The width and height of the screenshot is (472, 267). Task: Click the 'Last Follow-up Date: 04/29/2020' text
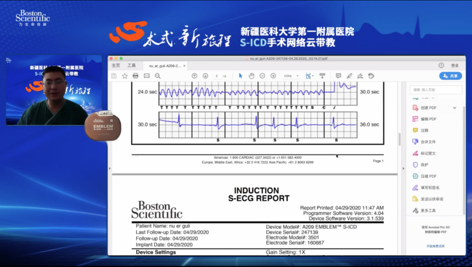pos(172,232)
